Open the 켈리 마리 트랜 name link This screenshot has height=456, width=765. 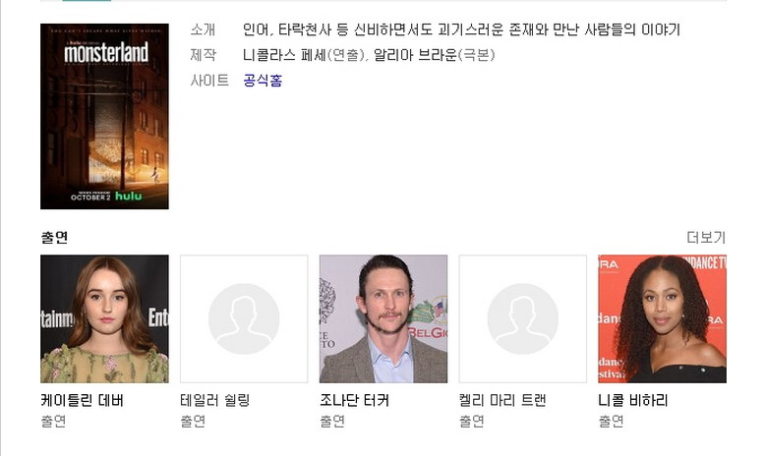502,400
